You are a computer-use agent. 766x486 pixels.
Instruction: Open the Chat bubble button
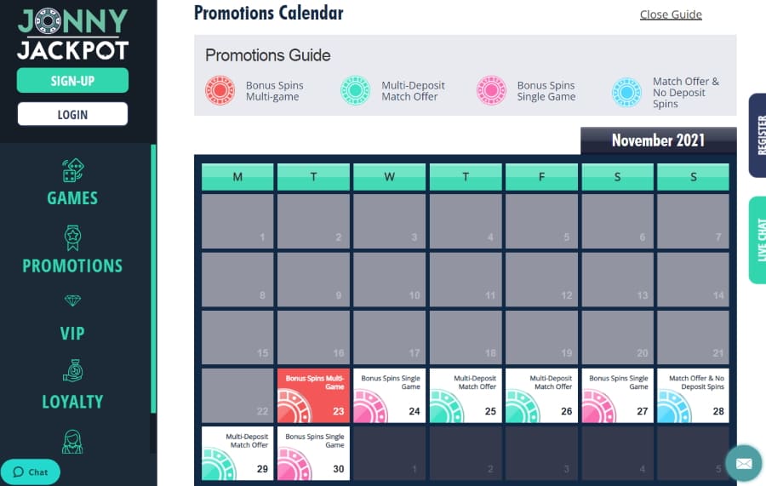[x=31, y=472]
